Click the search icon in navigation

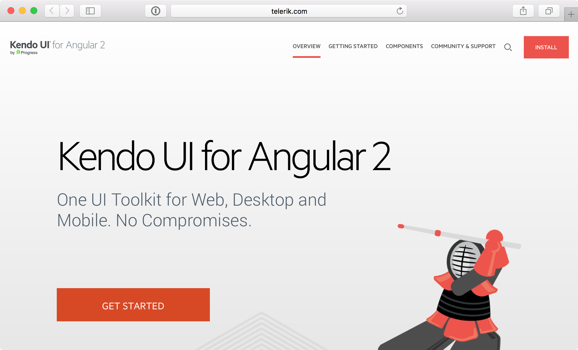click(508, 47)
